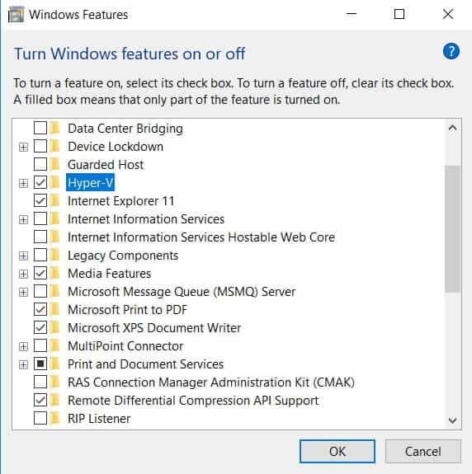Click the scrollbar down arrow in features list
The width and height of the screenshot is (472, 474).
click(453, 420)
